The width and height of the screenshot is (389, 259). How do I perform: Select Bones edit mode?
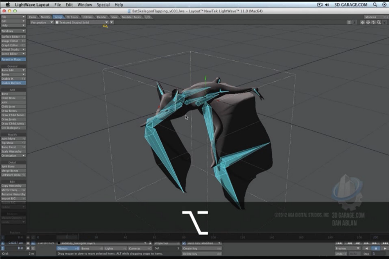pyautogui.click(x=92, y=248)
